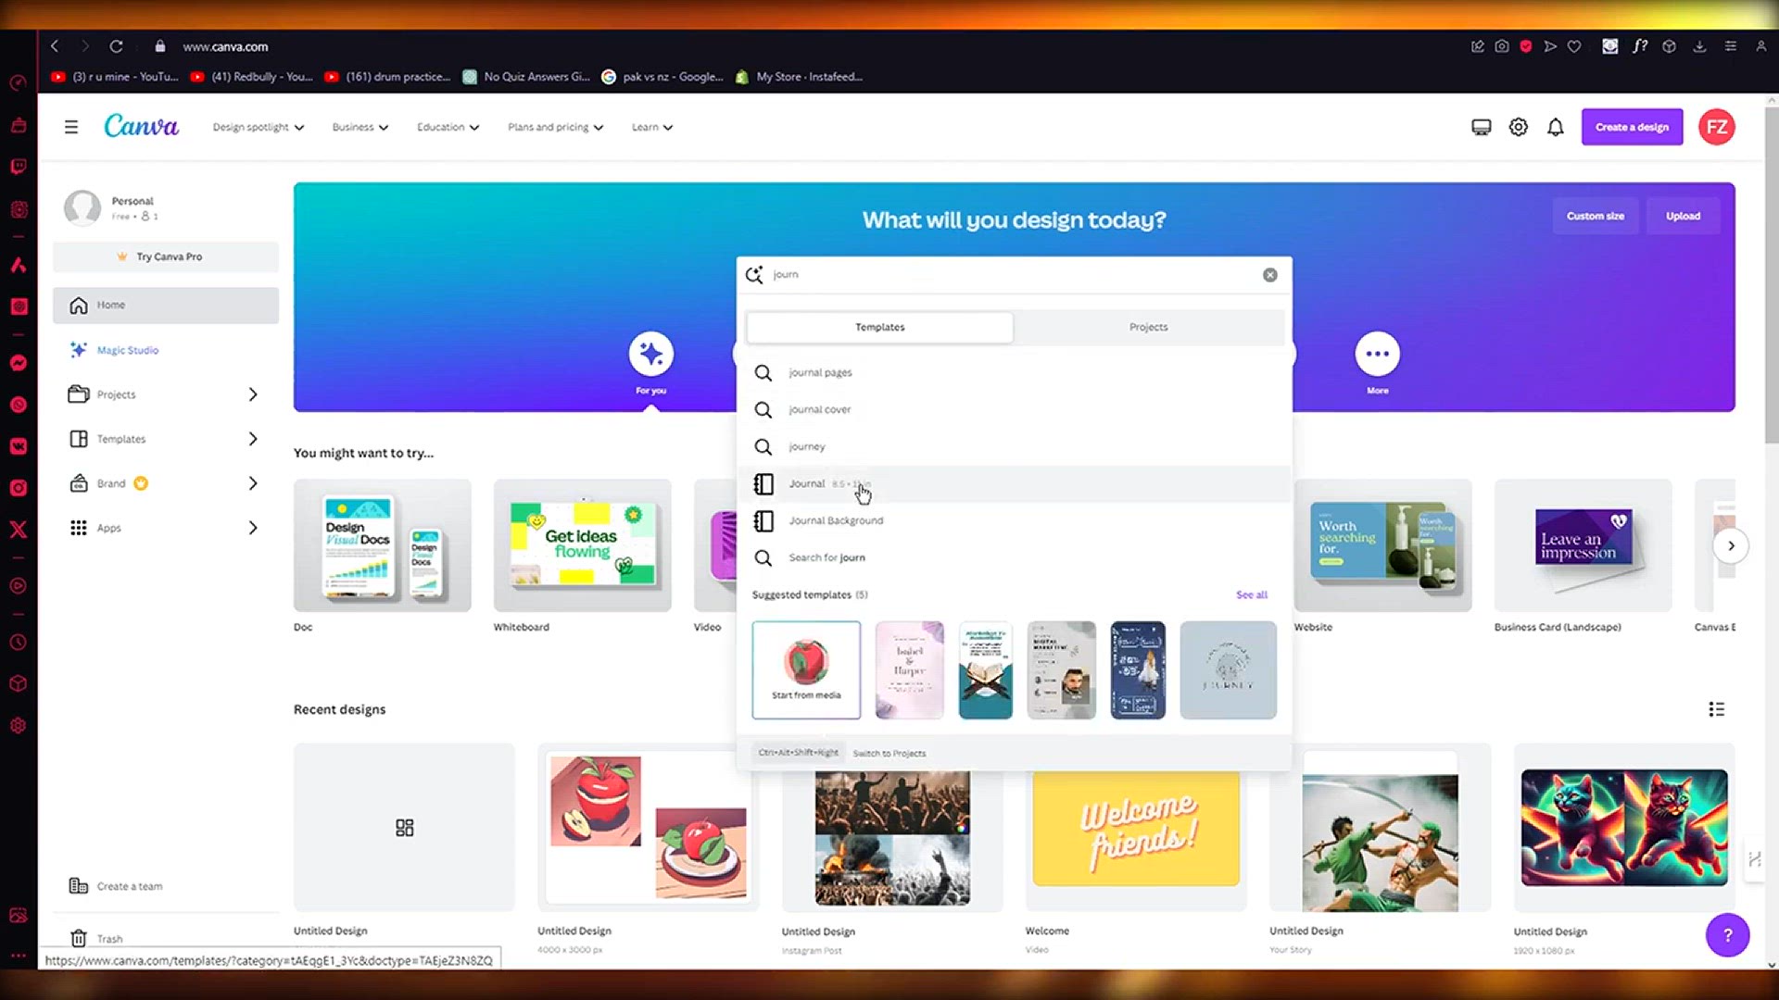The width and height of the screenshot is (1779, 1000).
Task: Select the Templates search tab
Action: point(879,327)
